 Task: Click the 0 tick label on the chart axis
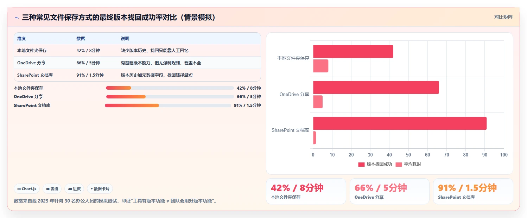[x=313, y=155]
